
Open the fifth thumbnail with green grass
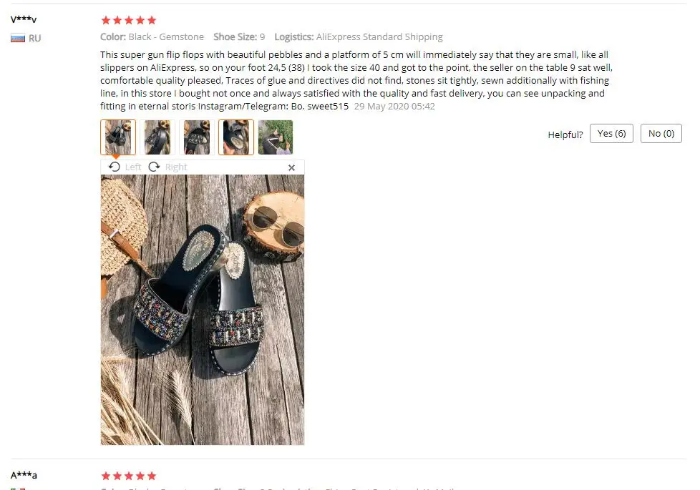click(x=276, y=137)
